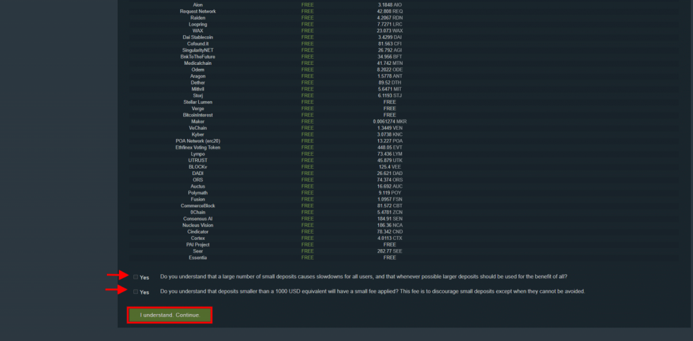Screen dimensions: 693x341
Task: Select the 'BitcoinInterest' name
Action: coord(198,115)
